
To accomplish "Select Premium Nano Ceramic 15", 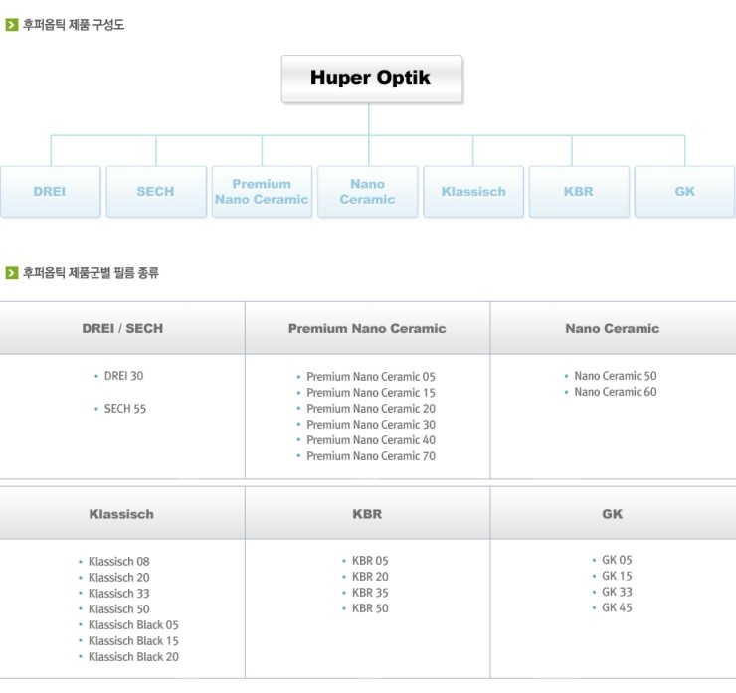I will coord(371,393).
